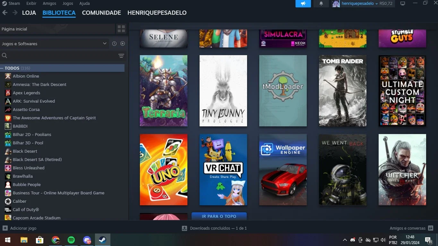
Task: Click the back navigation arrow
Action: tap(5, 13)
